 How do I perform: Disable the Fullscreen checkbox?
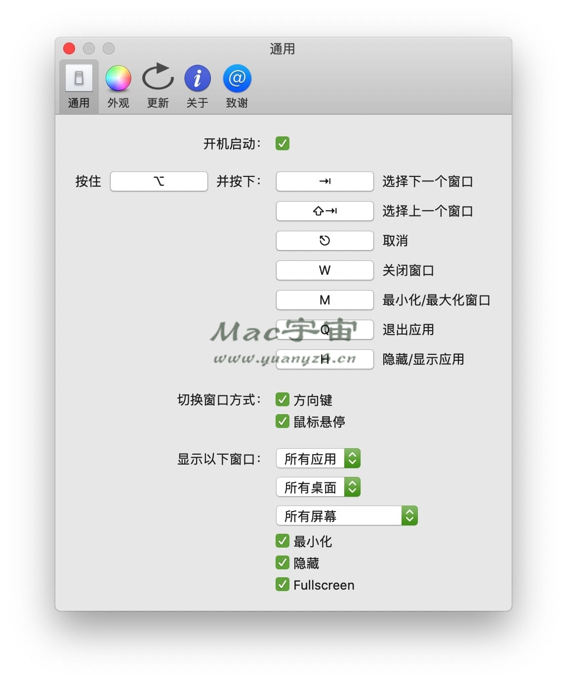[283, 585]
